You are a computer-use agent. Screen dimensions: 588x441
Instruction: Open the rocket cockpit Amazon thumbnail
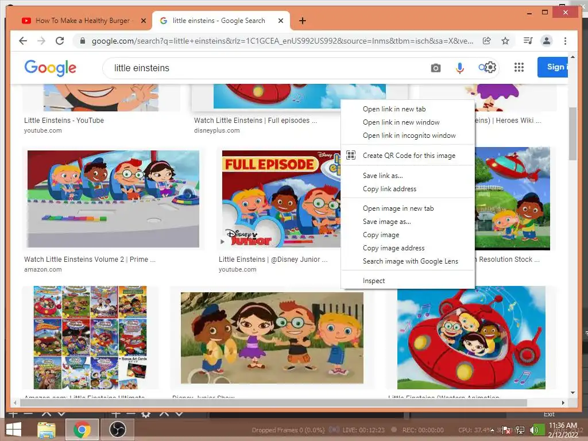coord(113,199)
